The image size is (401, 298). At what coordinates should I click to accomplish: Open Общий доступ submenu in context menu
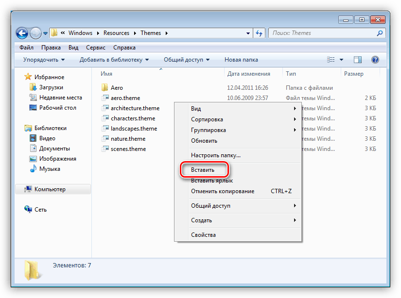(238, 206)
